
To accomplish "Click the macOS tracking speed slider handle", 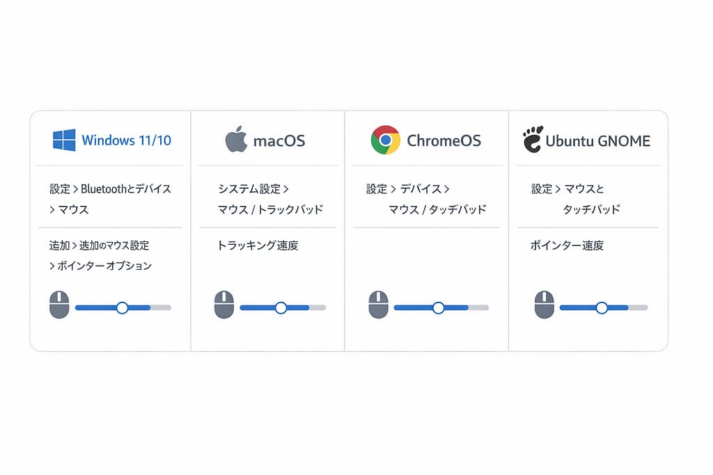I will click(x=281, y=307).
